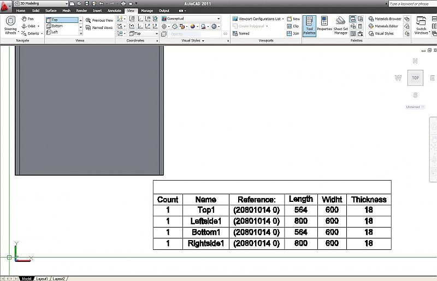The width and height of the screenshot is (437, 281).
Task: Open the Layout1 tab
Action: (x=42, y=278)
